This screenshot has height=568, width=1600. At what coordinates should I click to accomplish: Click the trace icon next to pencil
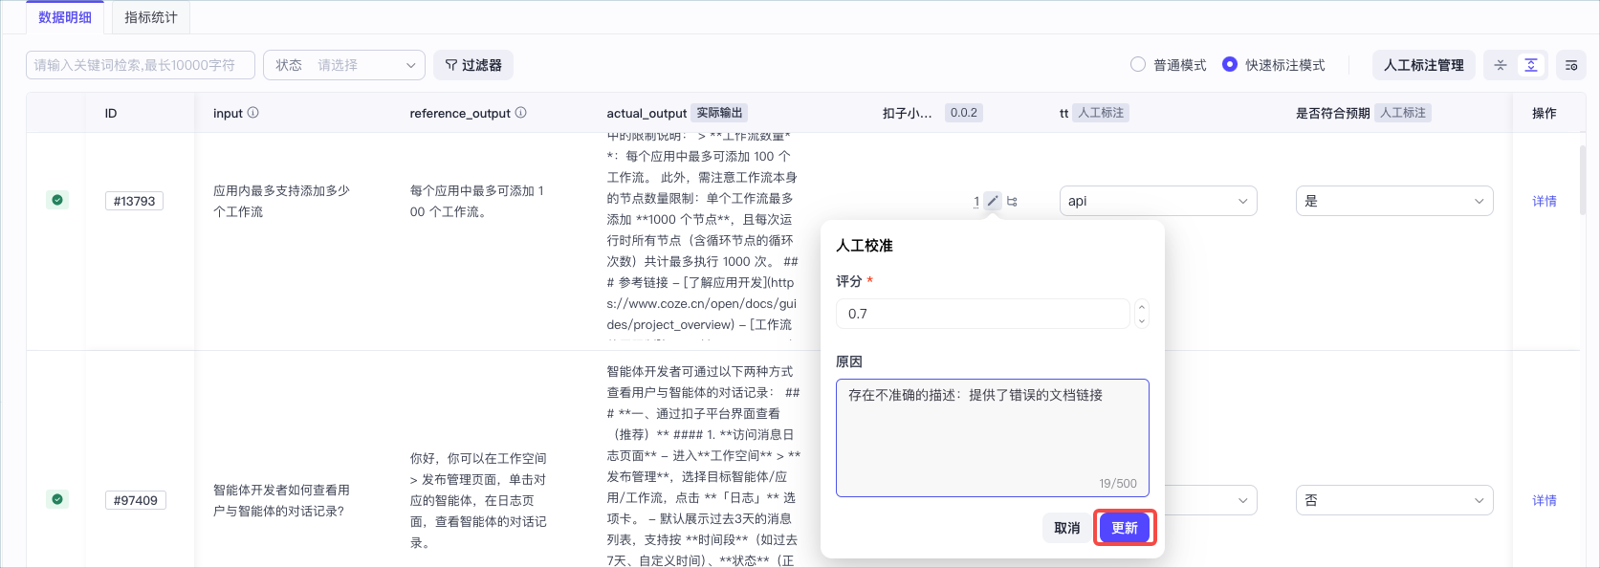pyautogui.click(x=1013, y=201)
